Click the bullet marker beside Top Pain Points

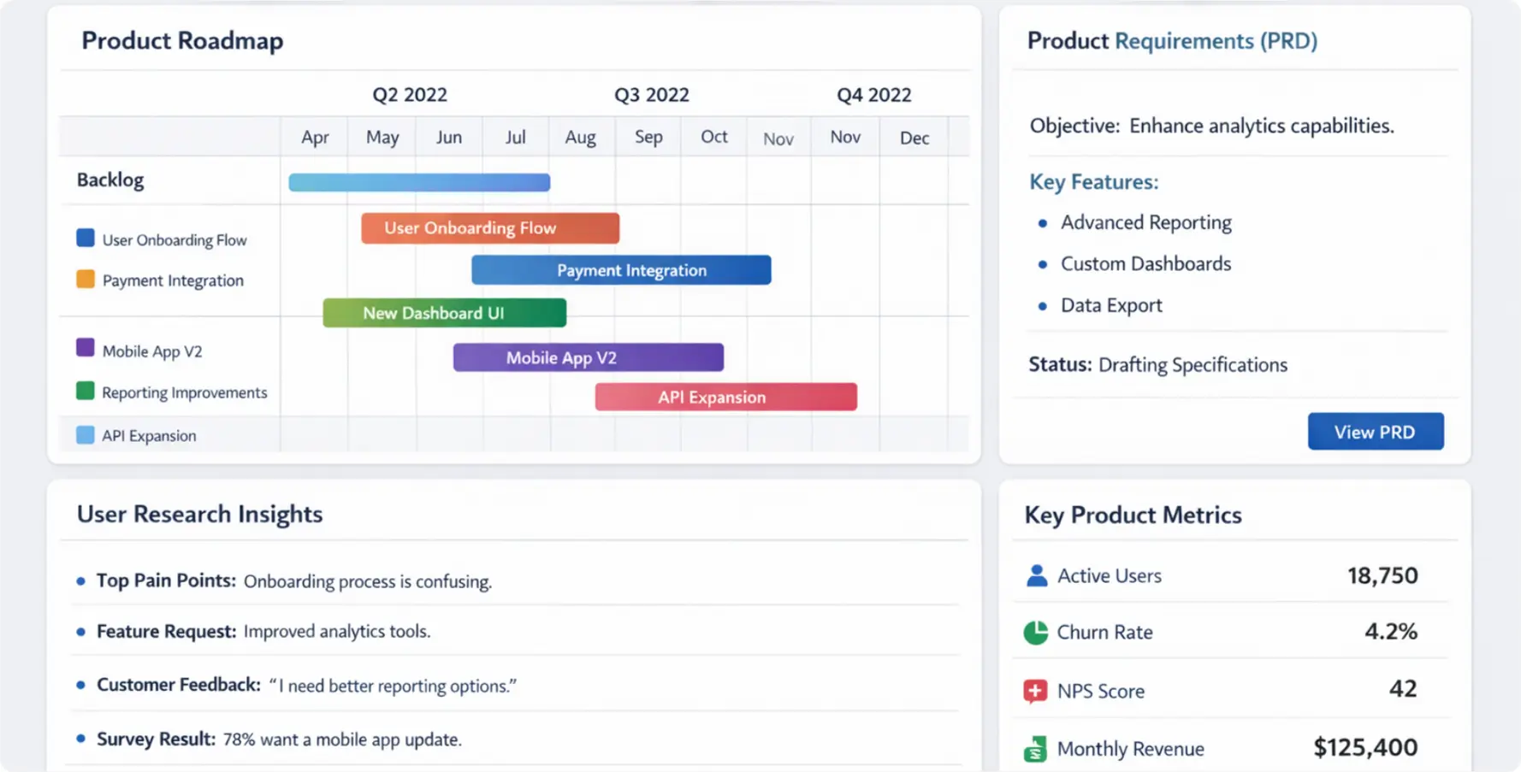click(x=80, y=580)
